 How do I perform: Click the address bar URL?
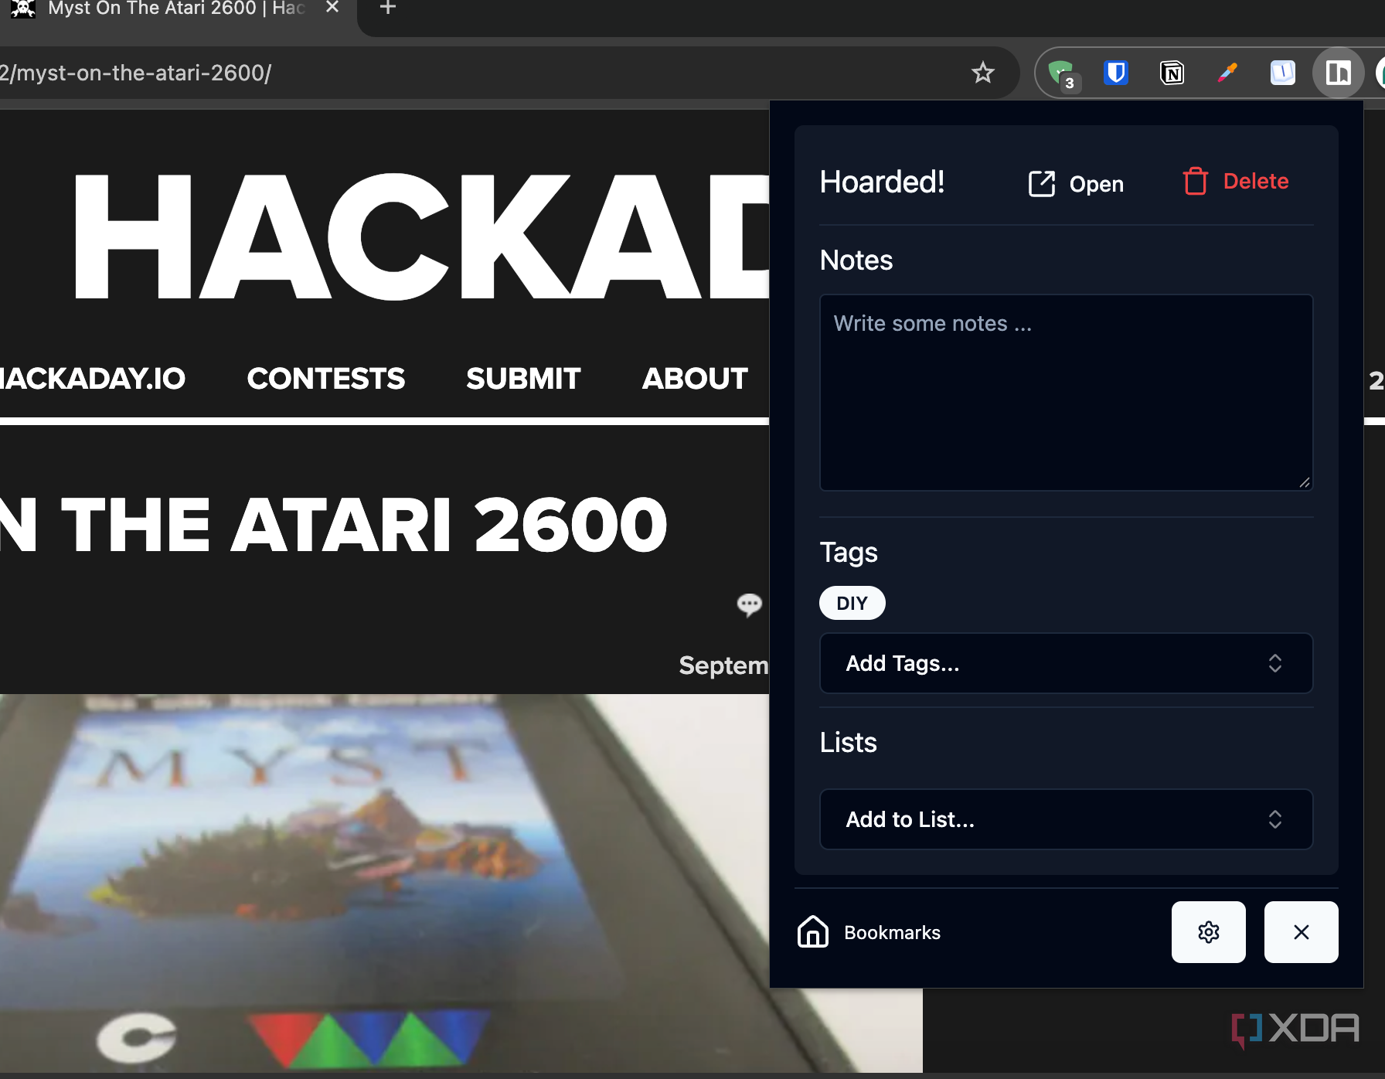tap(136, 73)
